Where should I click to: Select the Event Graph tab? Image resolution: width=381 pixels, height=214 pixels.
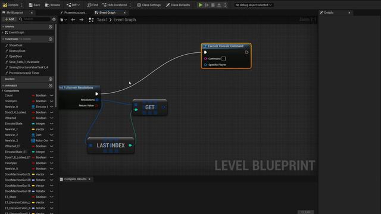tap(107, 12)
